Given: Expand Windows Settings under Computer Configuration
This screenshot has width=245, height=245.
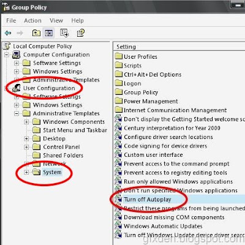Looking at the screenshot, I should [17, 72].
